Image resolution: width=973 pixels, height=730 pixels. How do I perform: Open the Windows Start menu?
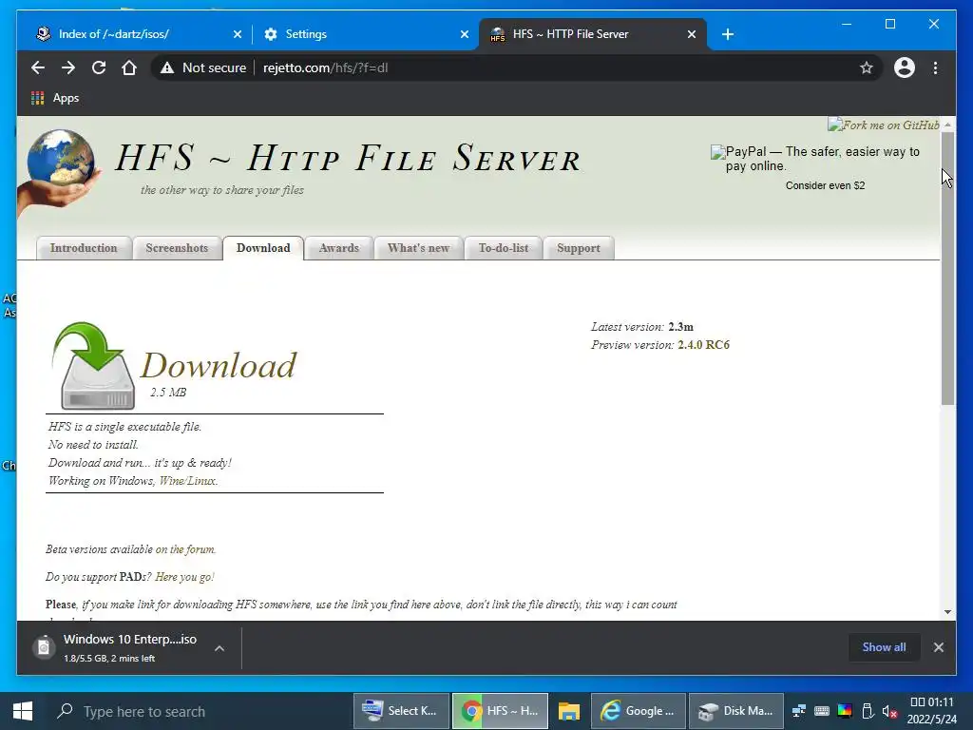point(23,711)
